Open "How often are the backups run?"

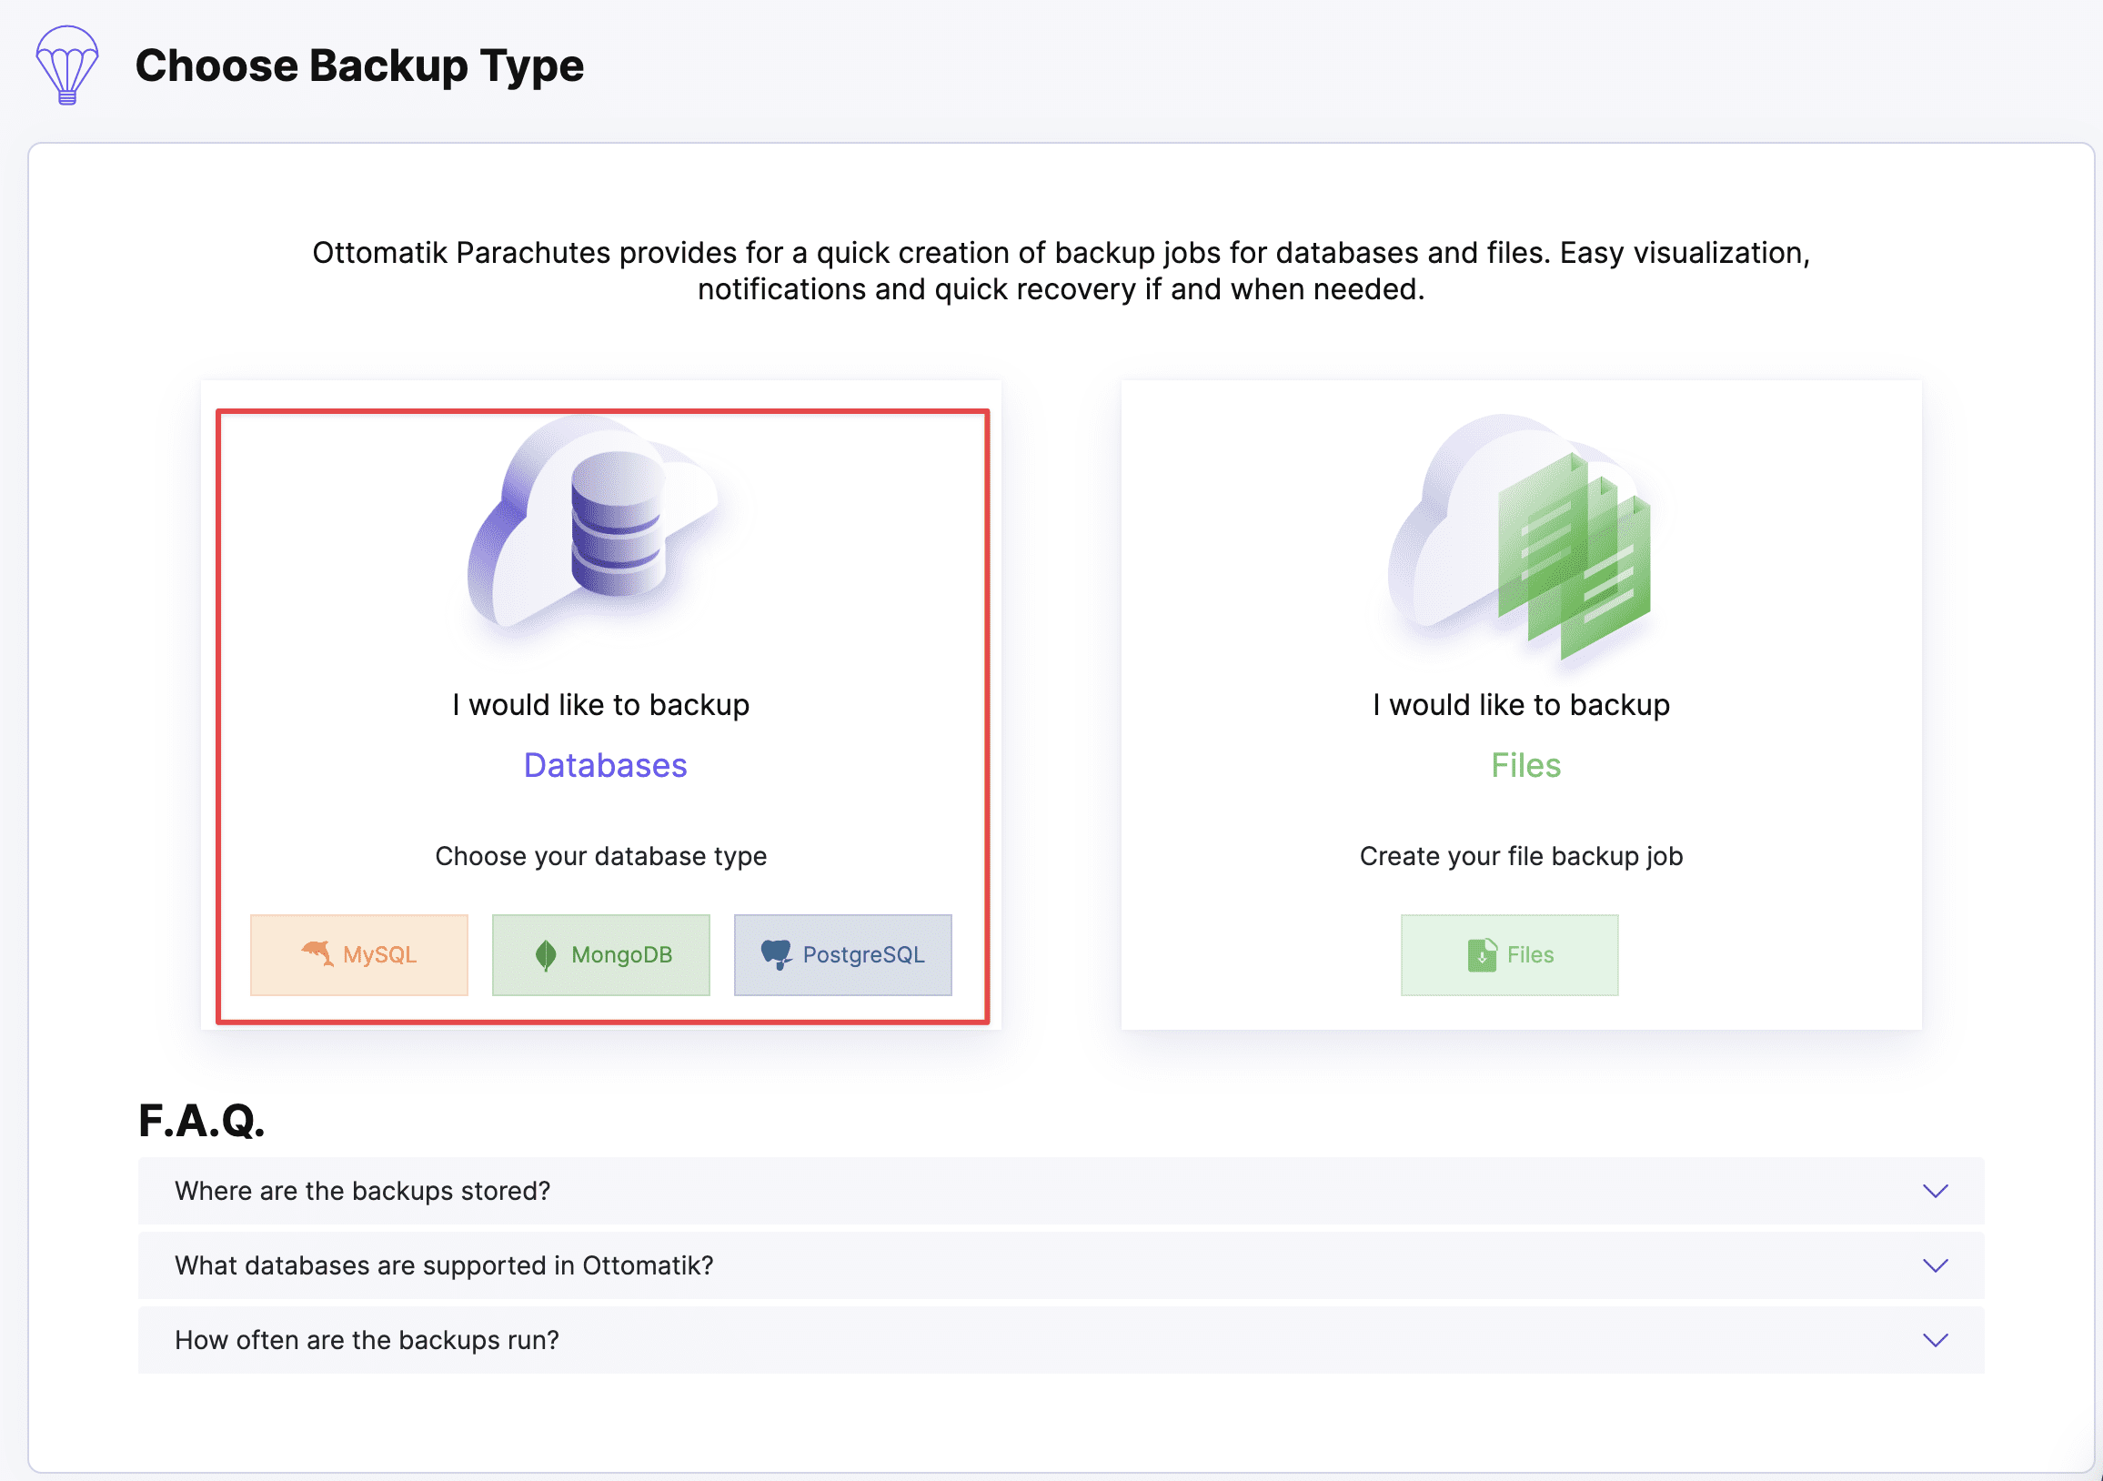(367, 1340)
